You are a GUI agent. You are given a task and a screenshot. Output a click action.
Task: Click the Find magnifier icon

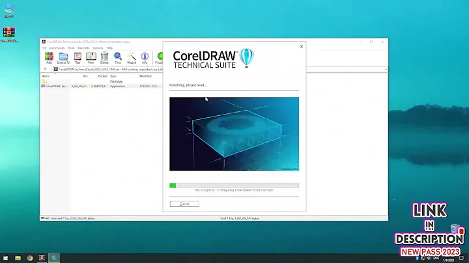point(118,58)
